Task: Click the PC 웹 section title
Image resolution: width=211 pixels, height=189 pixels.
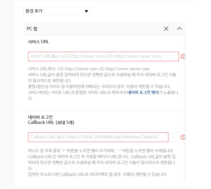Action: coord(32,29)
